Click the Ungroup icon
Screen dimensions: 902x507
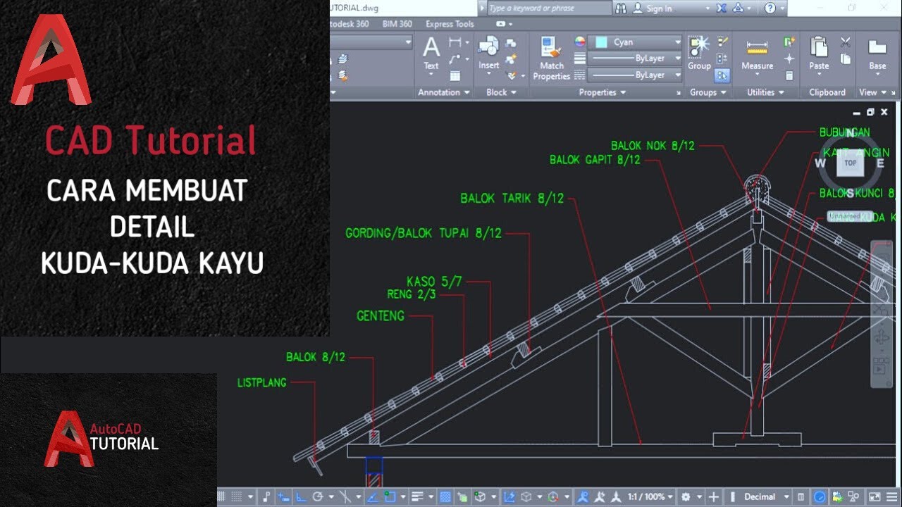(x=722, y=43)
